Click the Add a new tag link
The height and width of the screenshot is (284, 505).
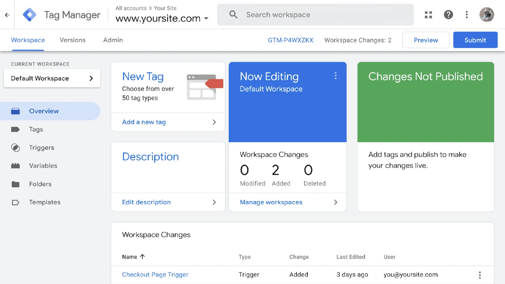[x=144, y=122]
